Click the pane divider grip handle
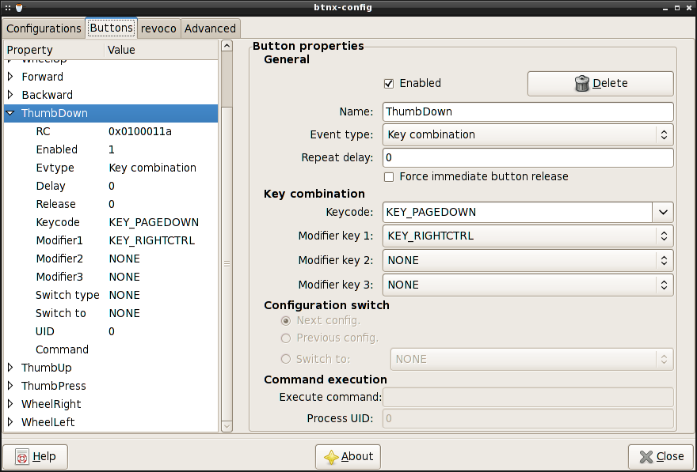The image size is (697, 472). pos(227,264)
